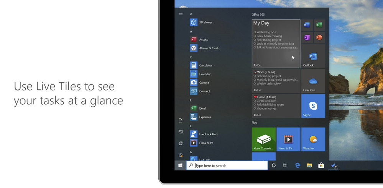Image resolution: width=383 pixels, height=188 pixels.
Task: Open the small Excel tile
Action: click(319, 25)
